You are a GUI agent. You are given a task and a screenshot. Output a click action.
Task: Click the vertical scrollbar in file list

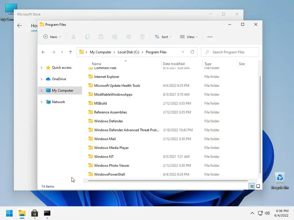tap(260, 125)
